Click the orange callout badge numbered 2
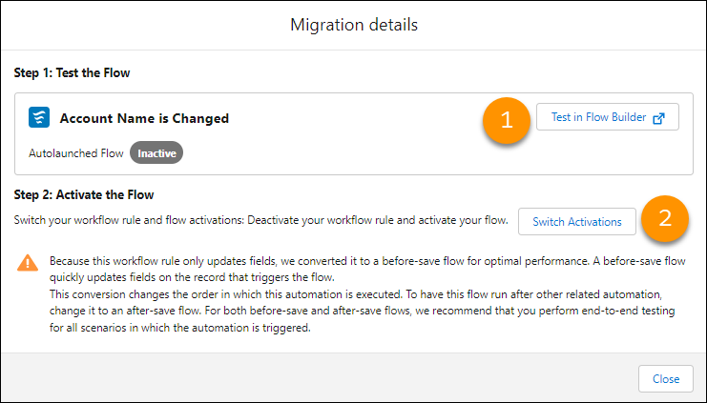 666,217
